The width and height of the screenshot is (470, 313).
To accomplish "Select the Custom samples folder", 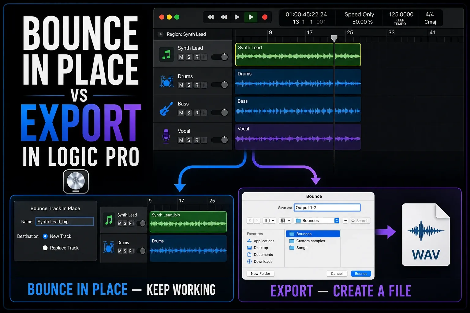I will (x=307, y=241).
